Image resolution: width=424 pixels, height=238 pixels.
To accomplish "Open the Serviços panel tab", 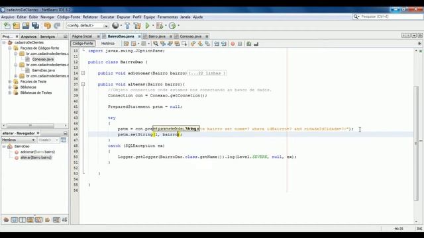I will pos(47,36).
